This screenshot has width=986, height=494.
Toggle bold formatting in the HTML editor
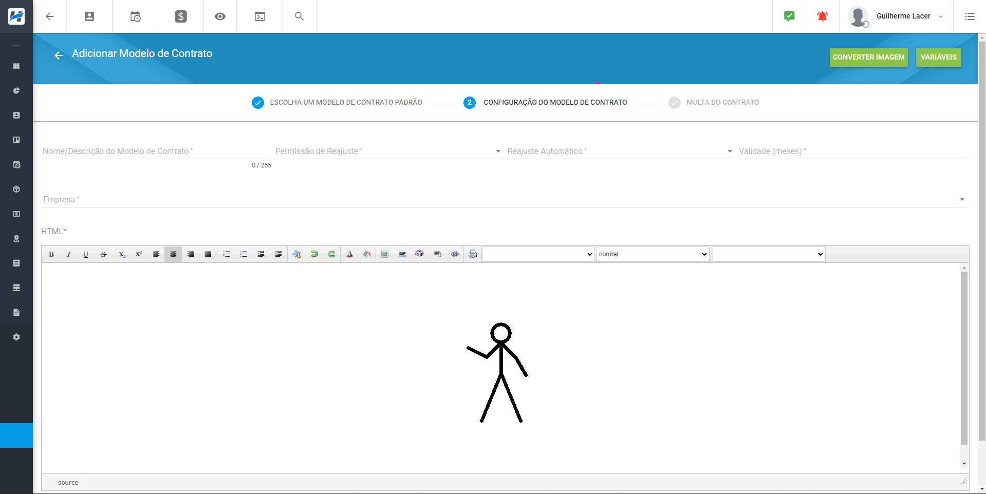51,254
